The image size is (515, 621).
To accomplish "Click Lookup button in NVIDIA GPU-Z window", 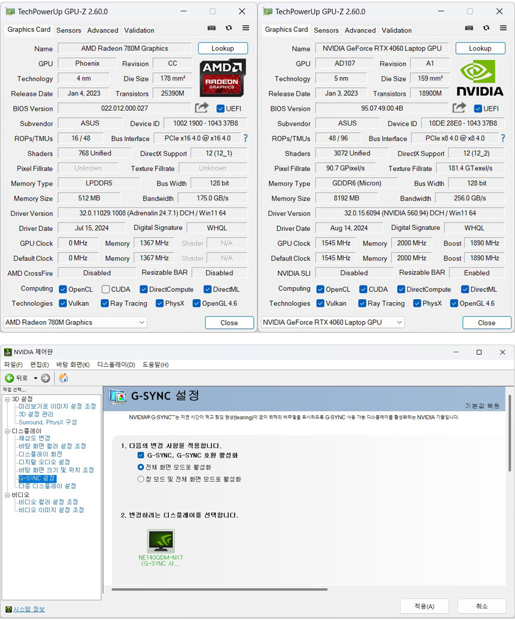I will pos(480,48).
